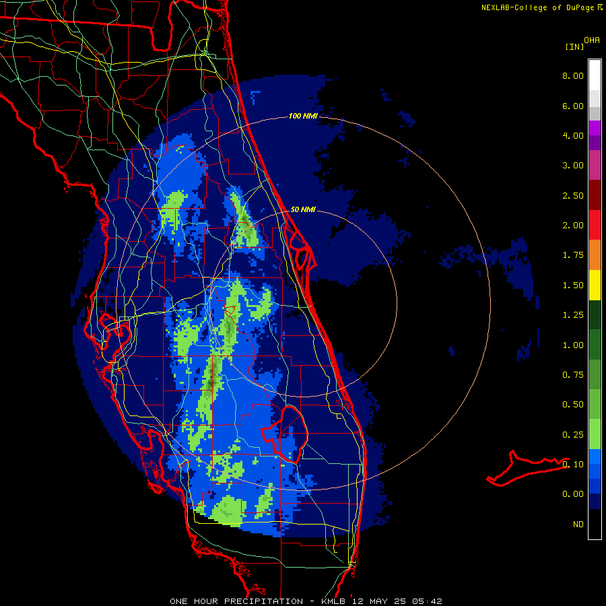The height and width of the screenshot is (606, 606).
Task: Click the Lake Okeechobee outline on map
Action: pyautogui.click(x=285, y=434)
